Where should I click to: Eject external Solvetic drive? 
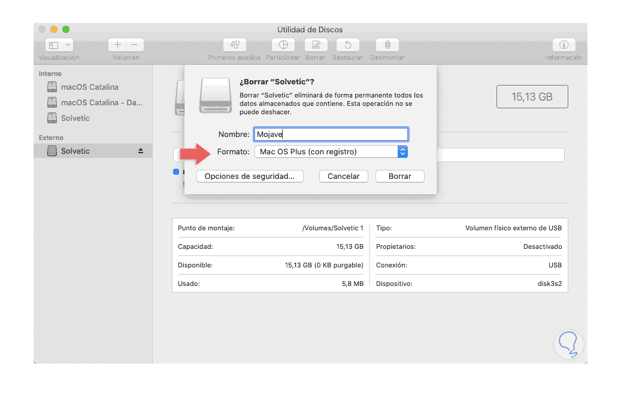click(x=141, y=151)
